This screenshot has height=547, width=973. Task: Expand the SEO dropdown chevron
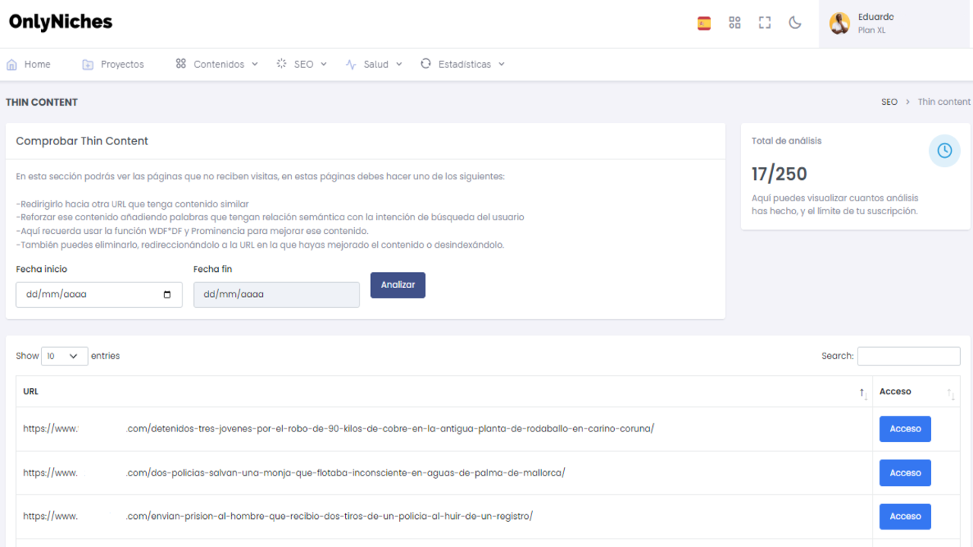coord(323,65)
